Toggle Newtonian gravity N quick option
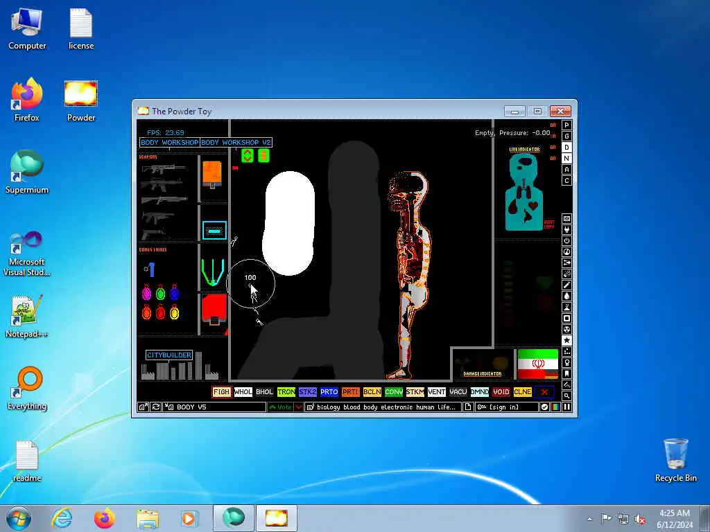The height and width of the screenshot is (532, 710). tap(566, 159)
